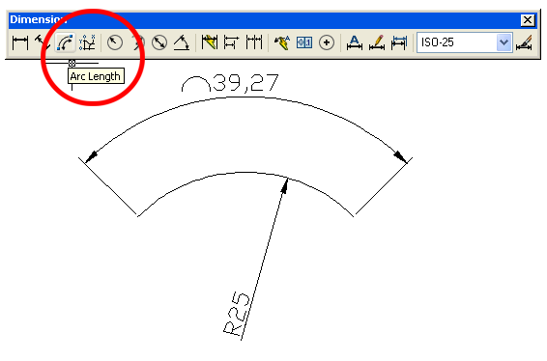This screenshot has height=361, width=547.
Task: Choose the Angular dimension tool
Action: coord(182,42)
